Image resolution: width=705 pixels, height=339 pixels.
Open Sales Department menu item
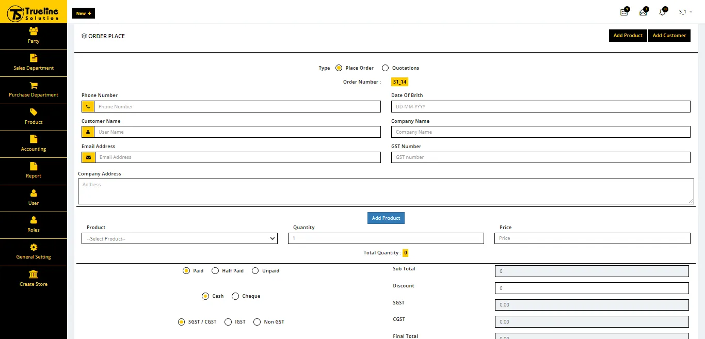coord(34,63)
